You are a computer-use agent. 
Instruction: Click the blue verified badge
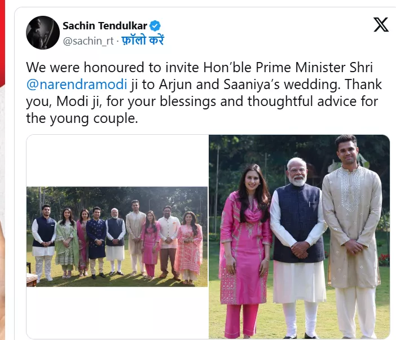click(x=155, y=26)
